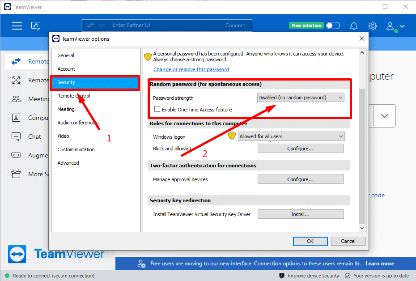Expand dropdown chevron in main window behind dialog
416x281 pixels.
tap(384, 116)
